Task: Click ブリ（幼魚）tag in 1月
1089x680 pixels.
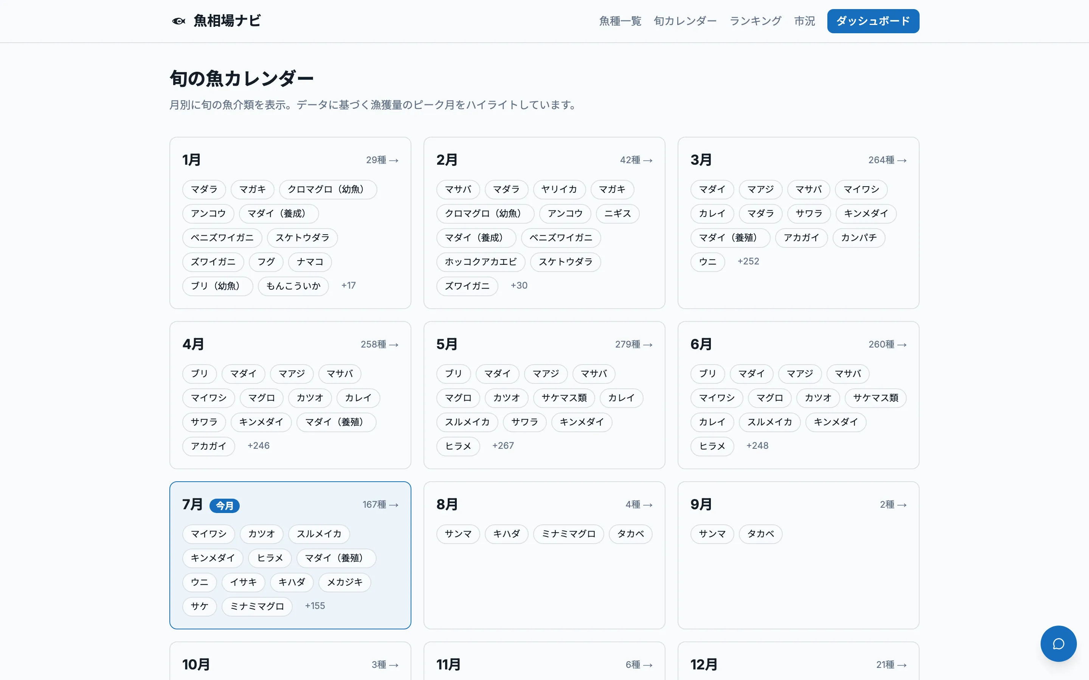Action: (x=217, y=286)
